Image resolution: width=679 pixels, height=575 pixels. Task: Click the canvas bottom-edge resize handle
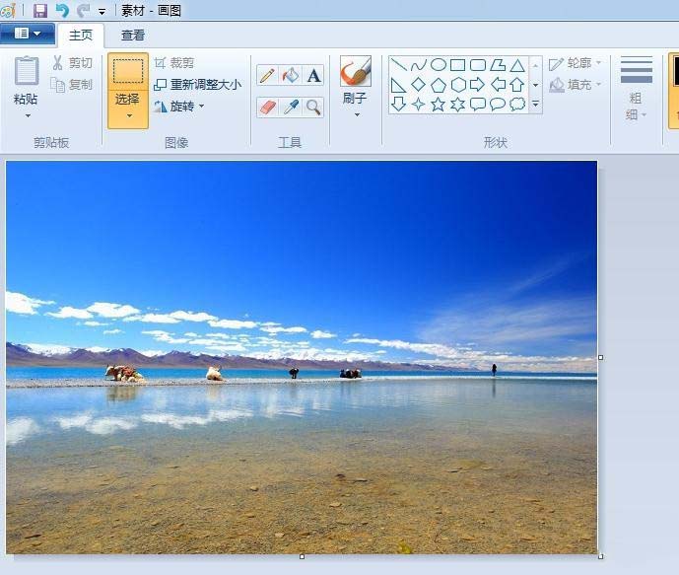[x=302, y=557]
